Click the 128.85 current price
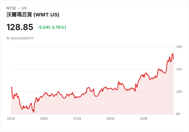The height and width of the screenshot is (132, 189). point(20,27)
